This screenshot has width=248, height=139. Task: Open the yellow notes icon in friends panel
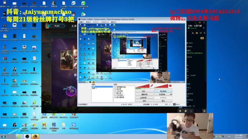[x=185, y=111]
